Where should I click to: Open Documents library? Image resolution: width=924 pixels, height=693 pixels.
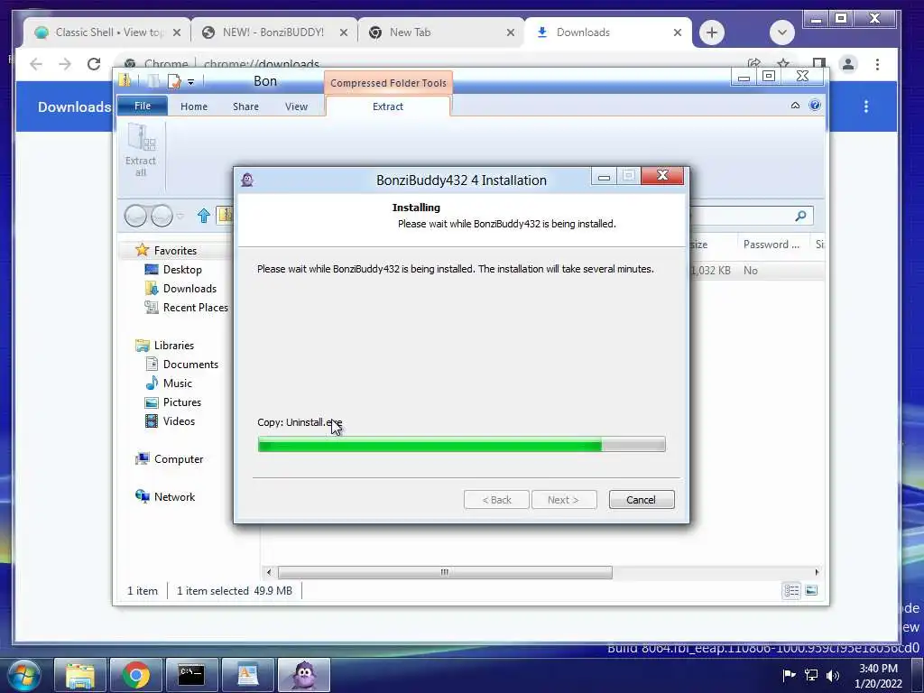coord(190,365)
